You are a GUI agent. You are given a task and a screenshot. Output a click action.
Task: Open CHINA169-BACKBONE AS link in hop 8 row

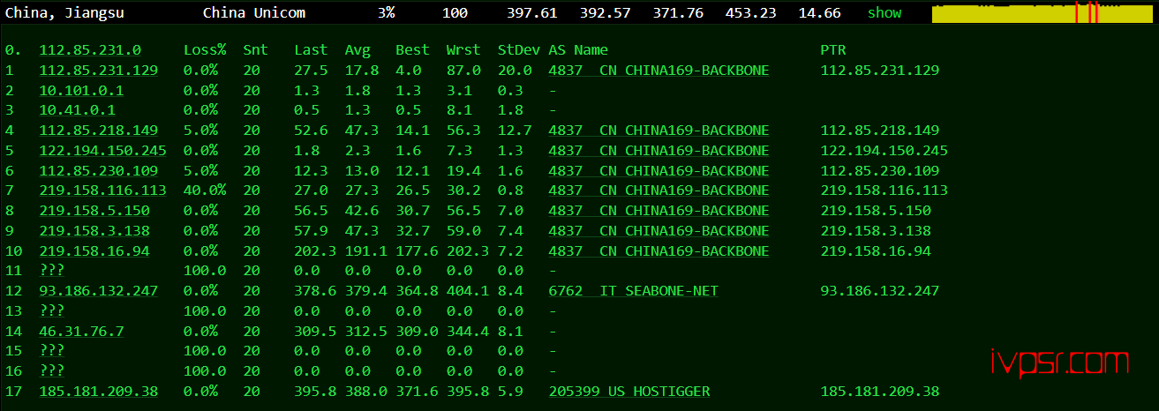coord(659,211)
